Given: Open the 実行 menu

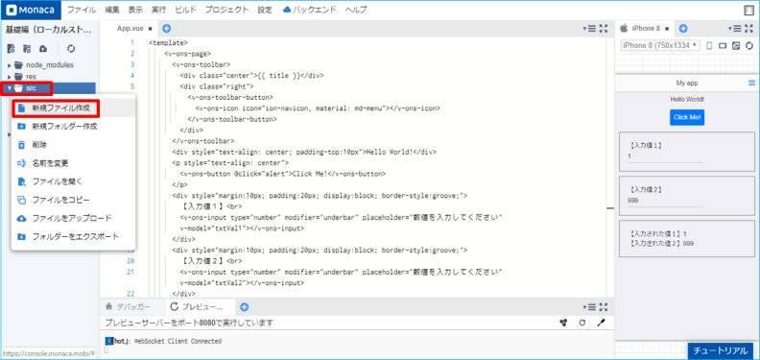Looking at the screenshot, I should [x=158, y=10].
